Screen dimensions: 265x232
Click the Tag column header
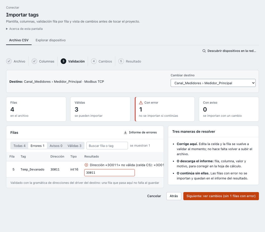(x=23, y=156)
